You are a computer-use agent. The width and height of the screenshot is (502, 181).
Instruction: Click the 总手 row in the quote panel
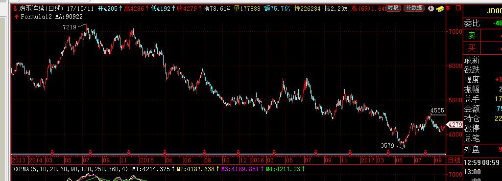tap(483, 99)
